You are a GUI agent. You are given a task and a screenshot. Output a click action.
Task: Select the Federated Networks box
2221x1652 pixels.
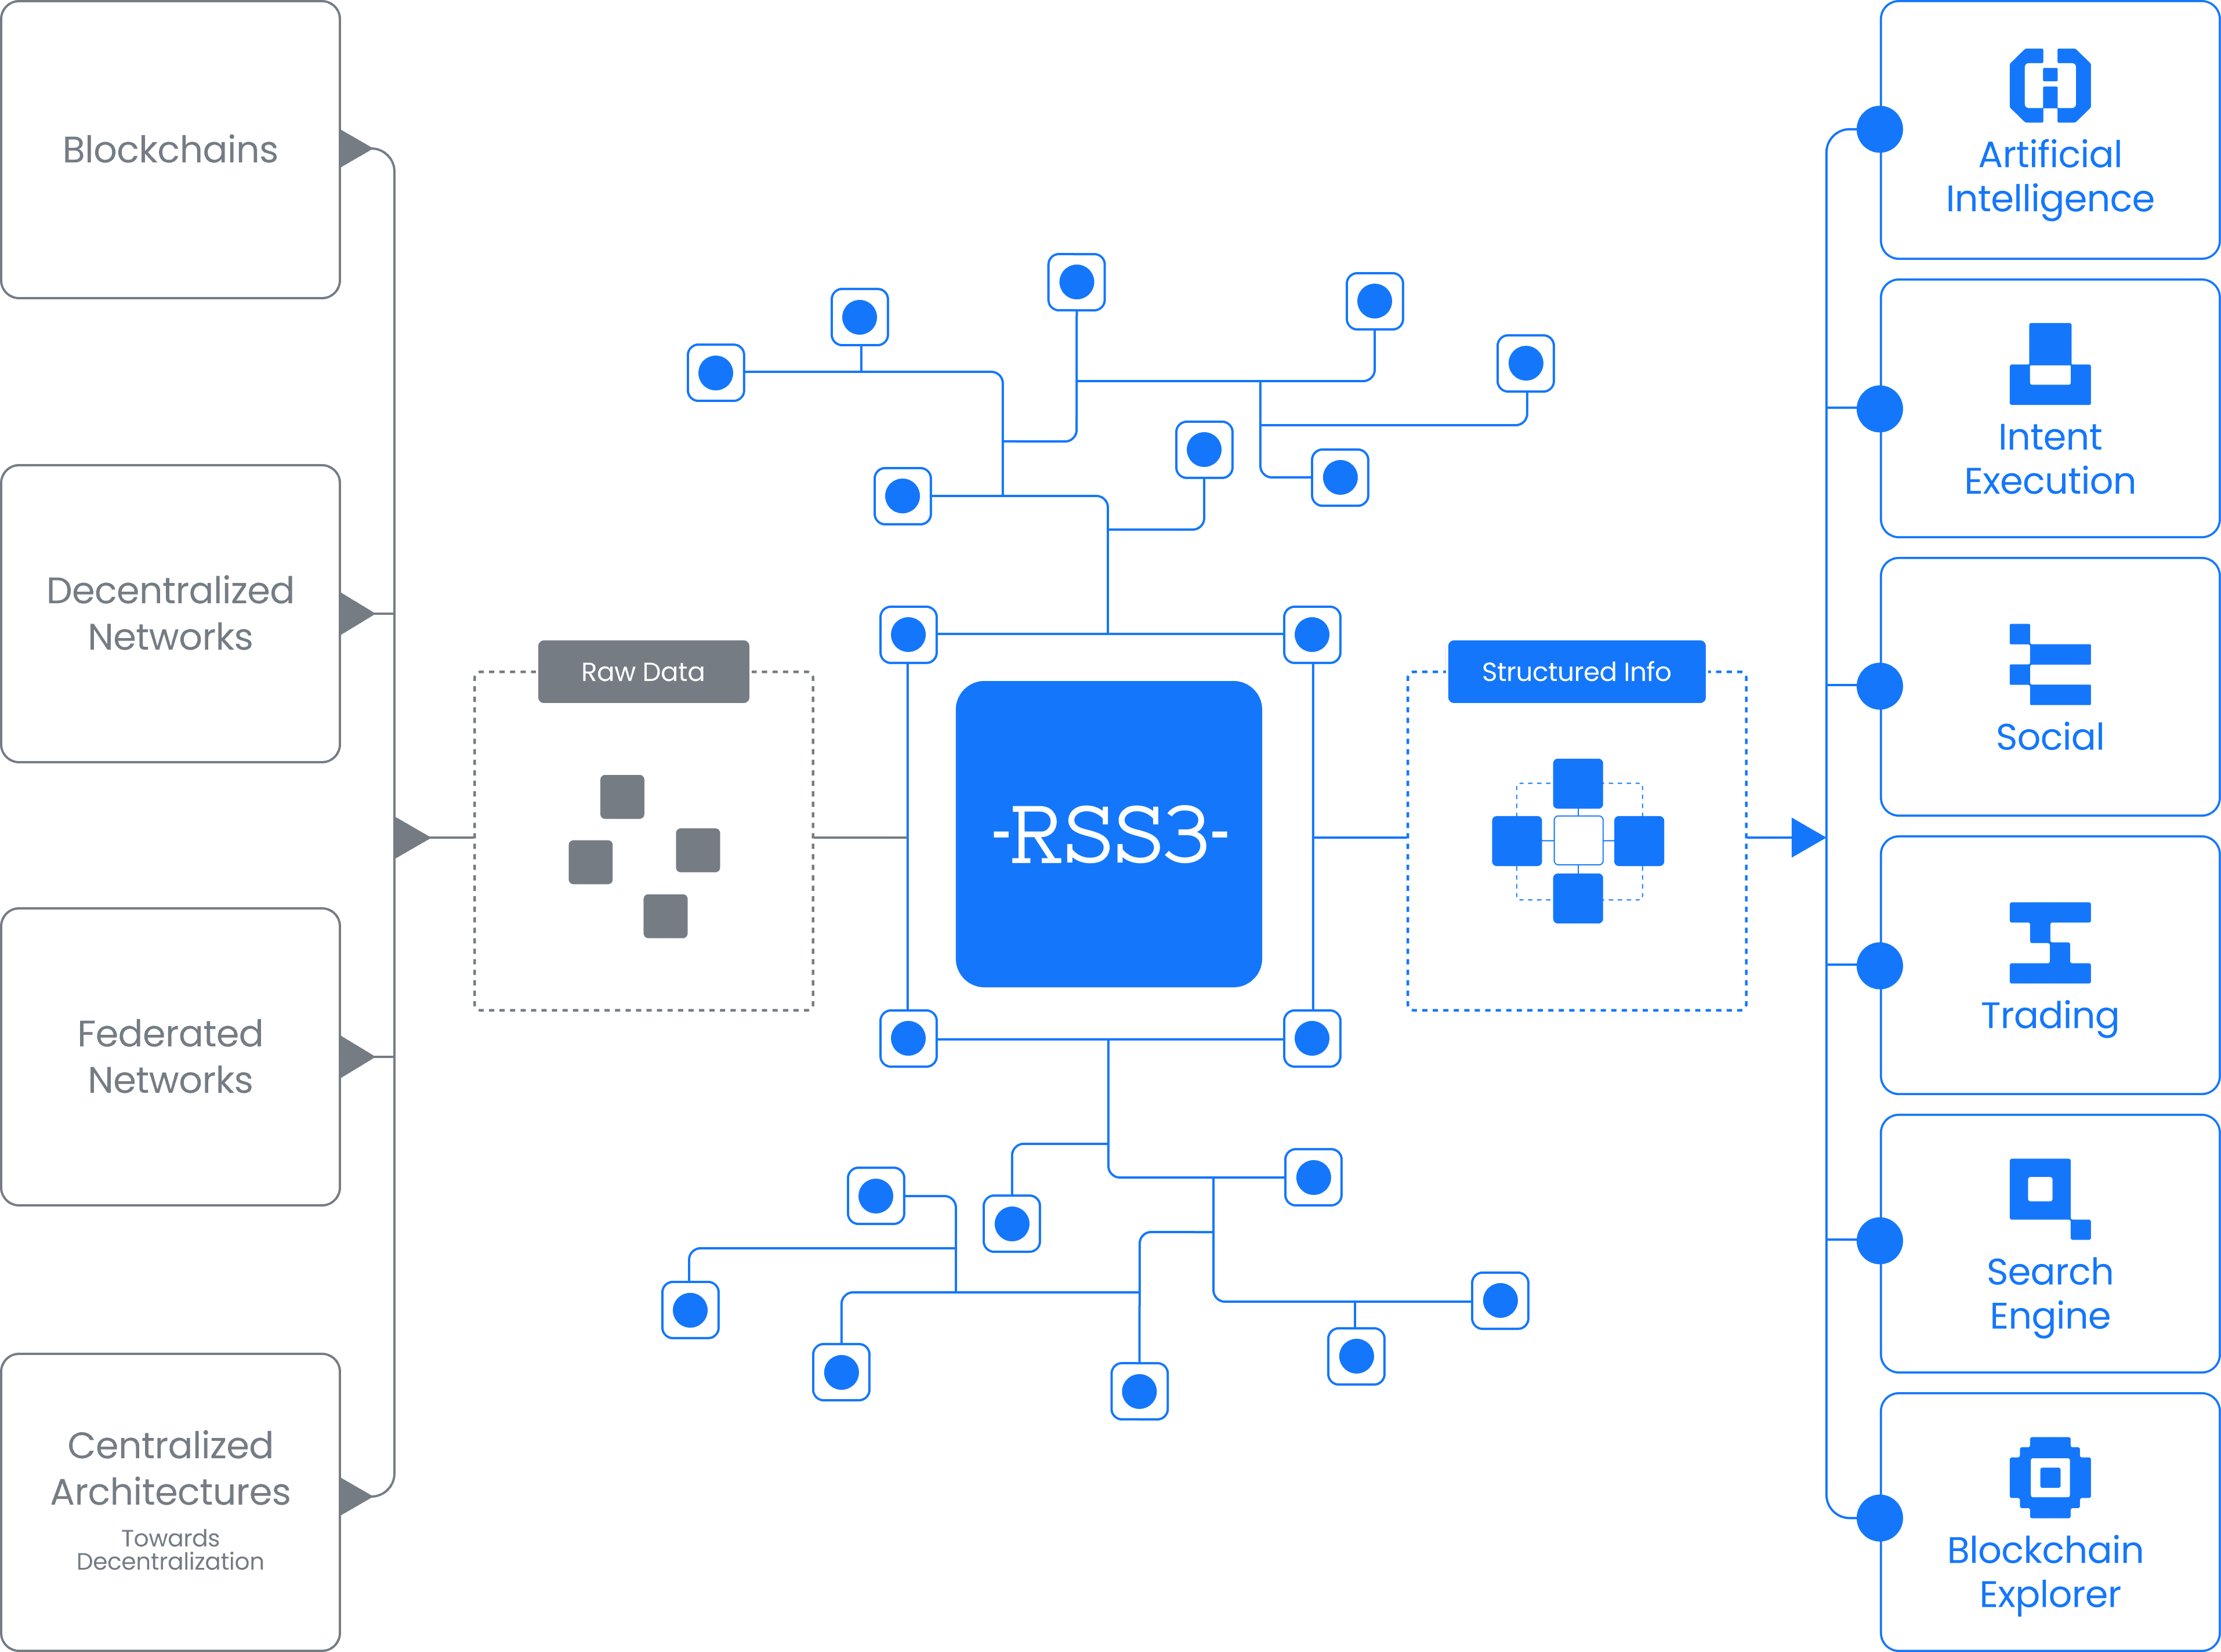tap(171, 1057)
